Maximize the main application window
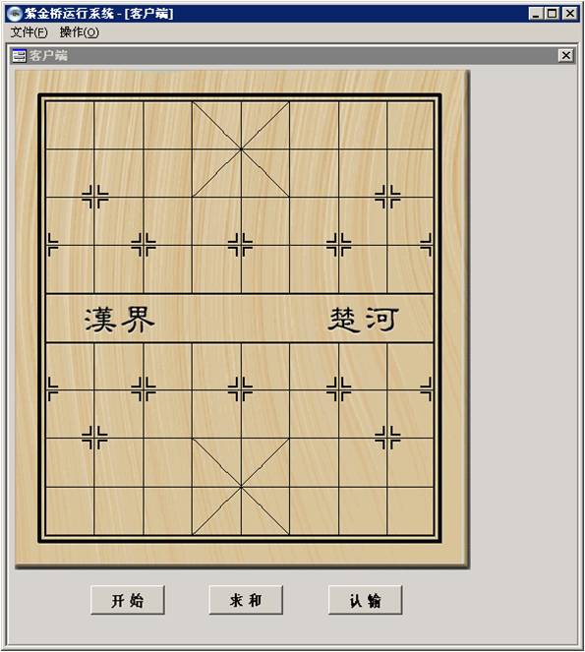The height and width of the screenshot is (652, 585). (553, 14)
